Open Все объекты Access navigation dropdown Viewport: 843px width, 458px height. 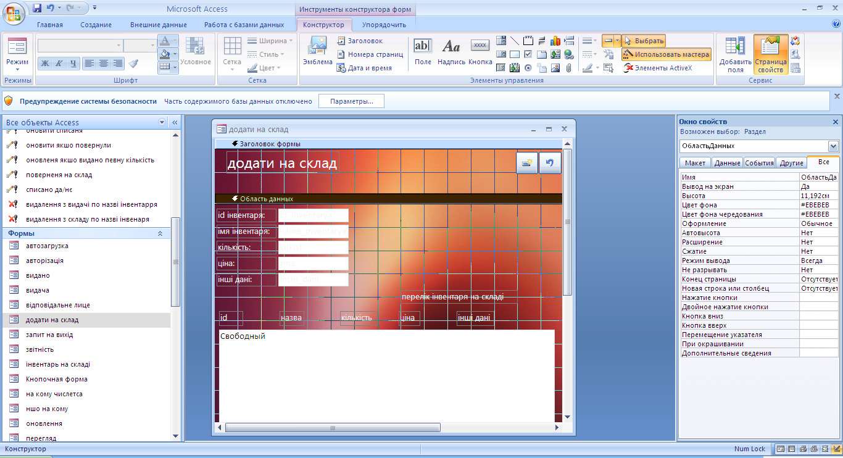click(162, 122)
